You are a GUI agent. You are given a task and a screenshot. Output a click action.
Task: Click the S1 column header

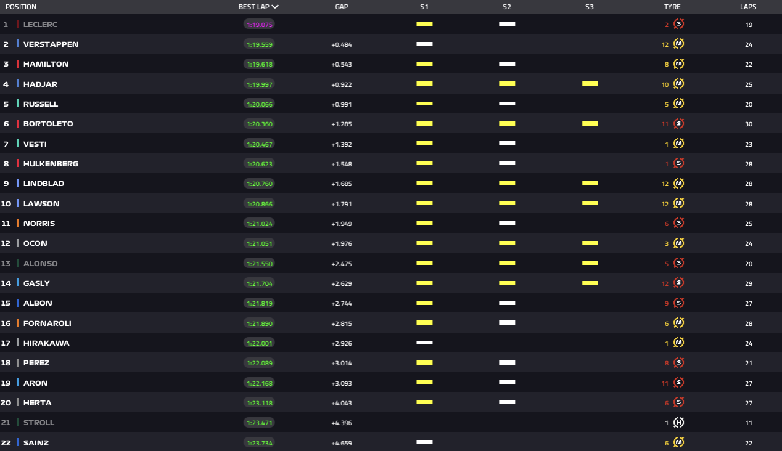point(424,7)
